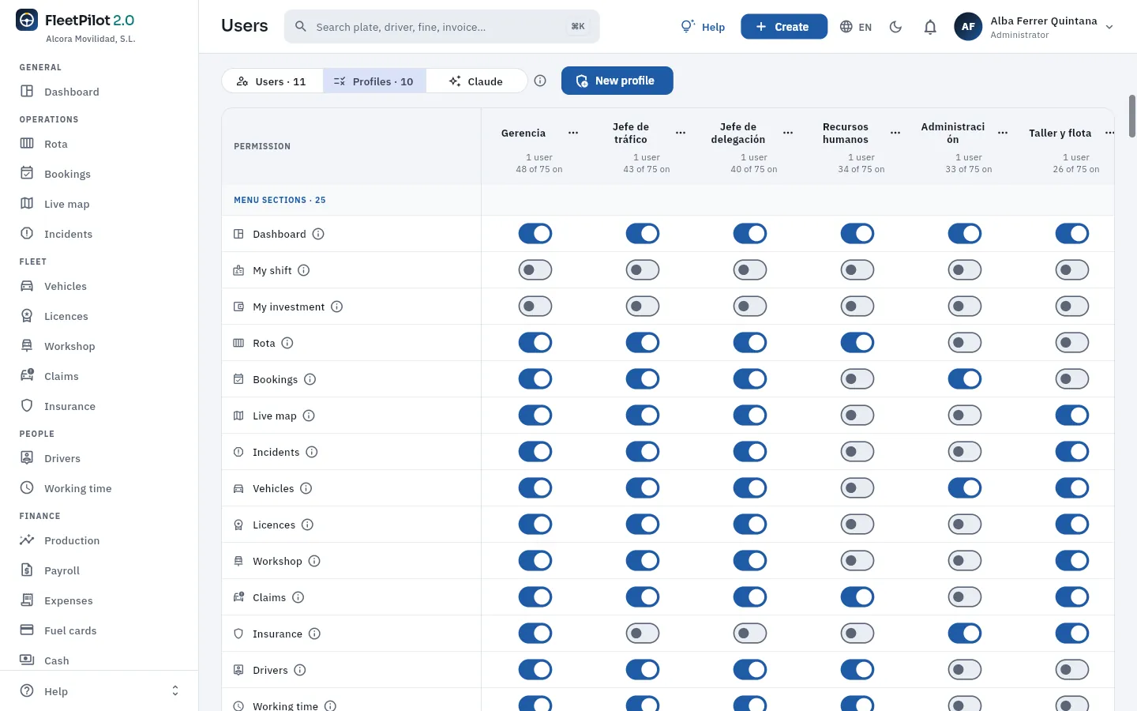The width and height of the screenshot is (1137, 711).
Task: Open info icon beside Live map permission
Action: [x=309, y=416]
